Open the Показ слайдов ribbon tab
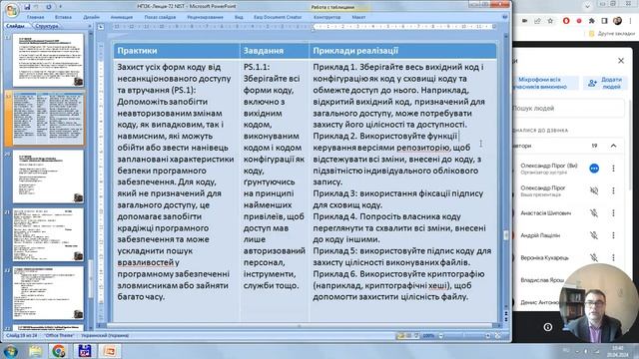 pyautogui.click(x=160, y=17)
